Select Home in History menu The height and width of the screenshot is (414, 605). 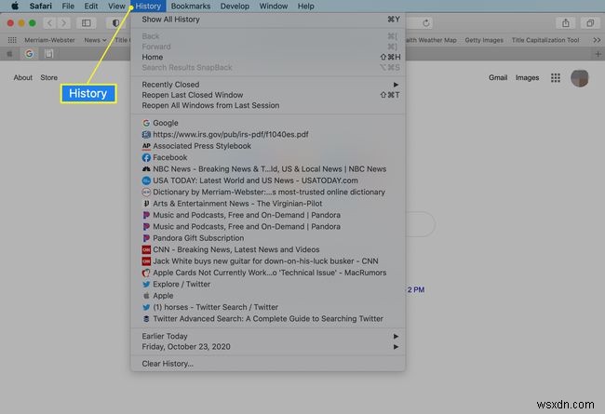pyautogui.click(x=268, y=57)
